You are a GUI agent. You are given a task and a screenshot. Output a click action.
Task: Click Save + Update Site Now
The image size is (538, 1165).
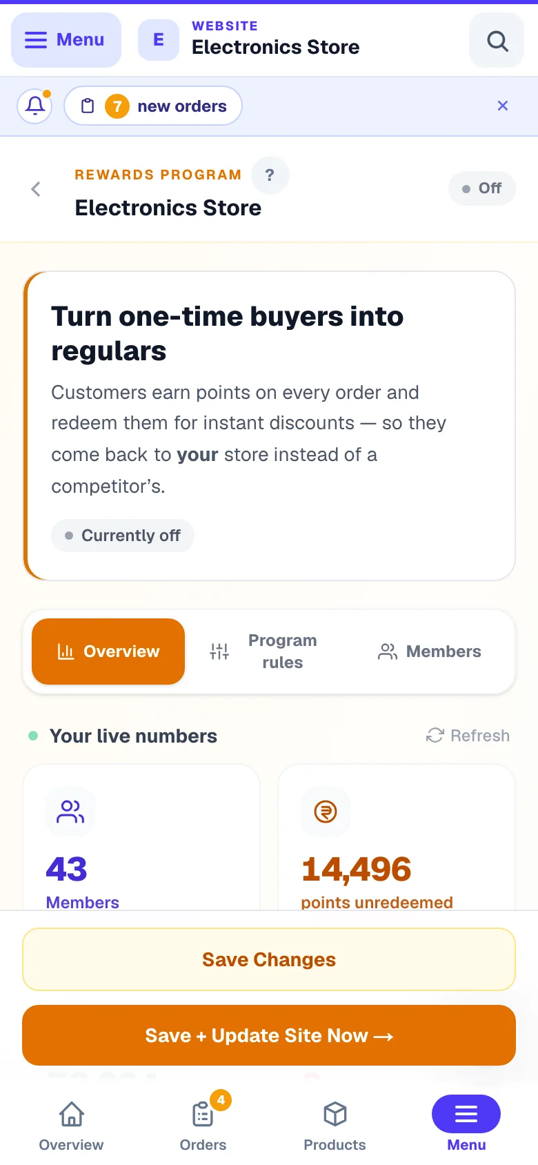coord(269,1035)
